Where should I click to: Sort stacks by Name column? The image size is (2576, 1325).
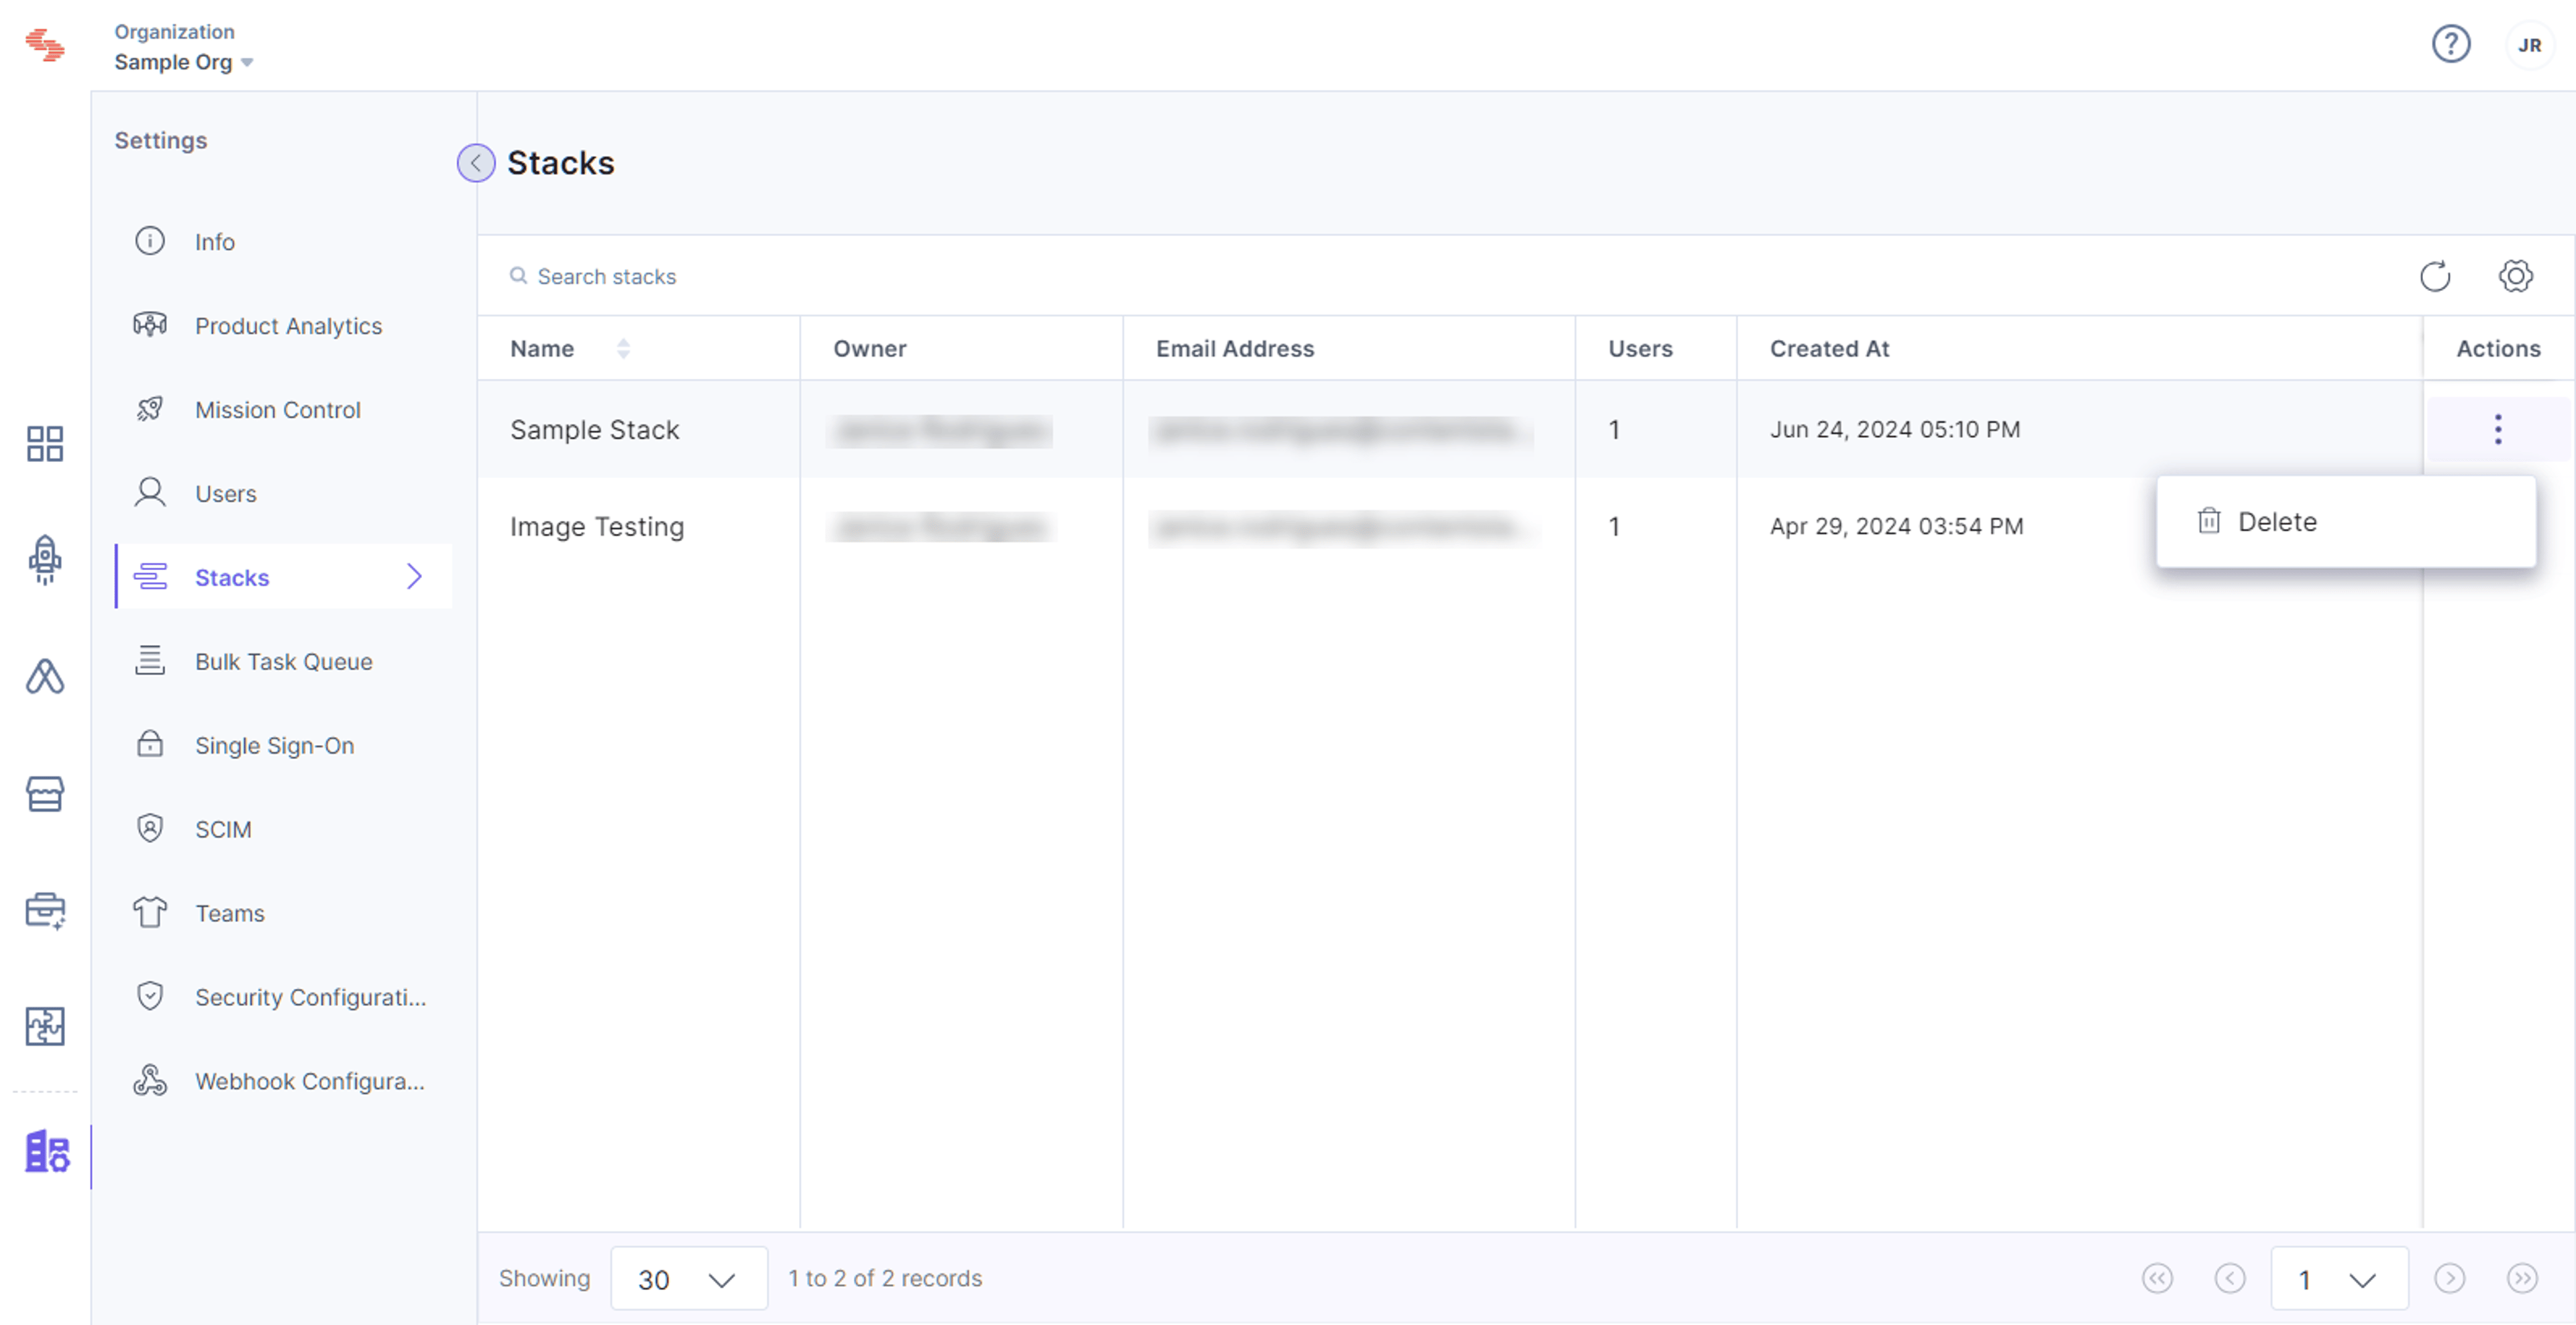point(623,348)
